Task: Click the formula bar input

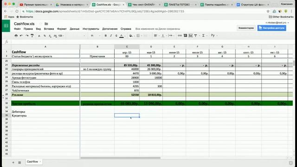Action: click(152, 42)
